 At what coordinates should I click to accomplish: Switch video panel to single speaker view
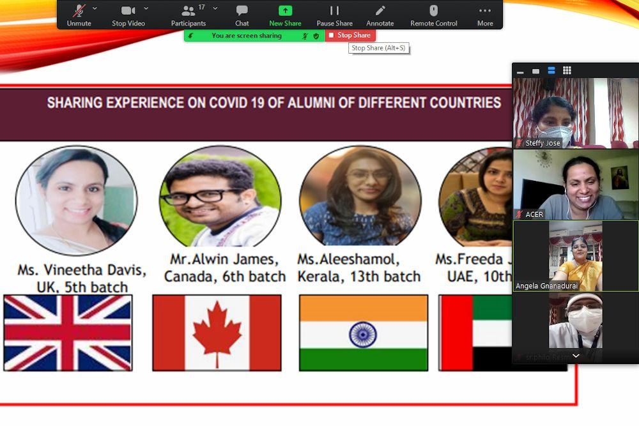click(x=535, y=71)
